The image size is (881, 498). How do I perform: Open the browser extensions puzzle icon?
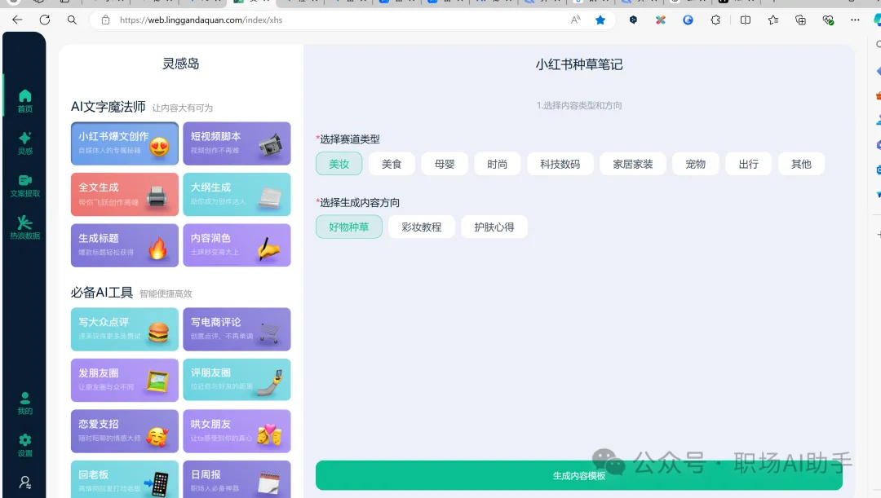(x=715, y=20)
